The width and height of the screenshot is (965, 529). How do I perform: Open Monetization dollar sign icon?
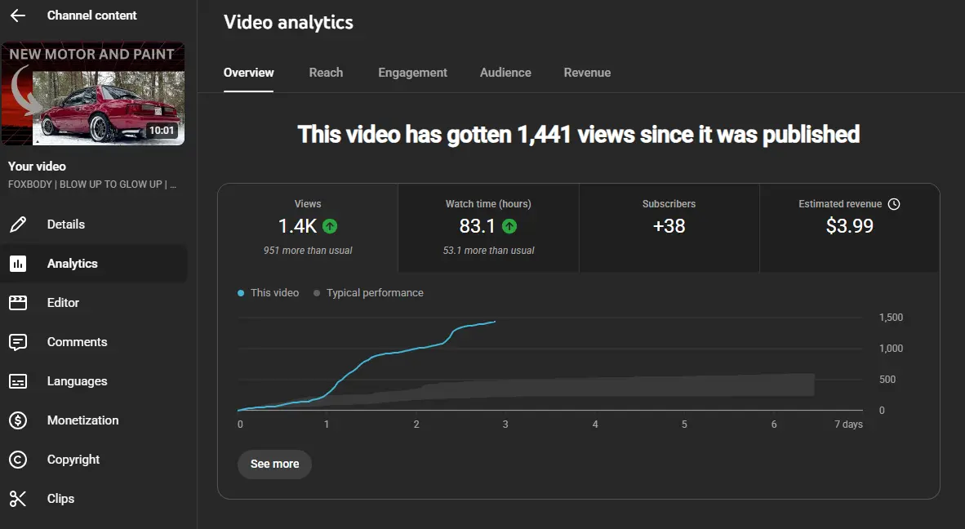pos(18,420)
